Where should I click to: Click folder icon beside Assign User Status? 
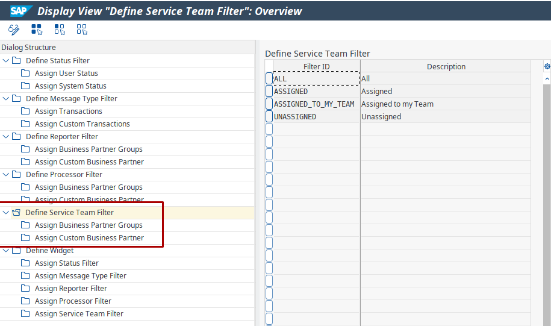point(25,74)
